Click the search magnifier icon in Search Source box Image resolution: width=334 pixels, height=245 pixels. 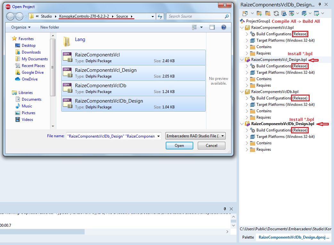[227, 16]
